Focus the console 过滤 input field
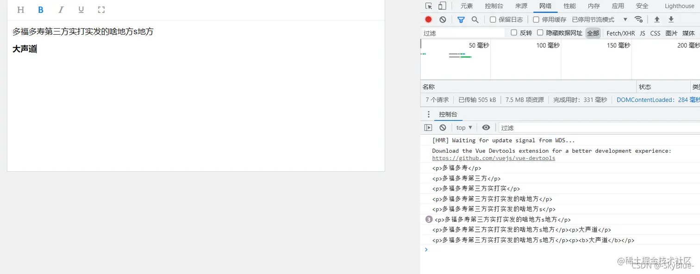 pyautogui.click(x=599, y=128)
